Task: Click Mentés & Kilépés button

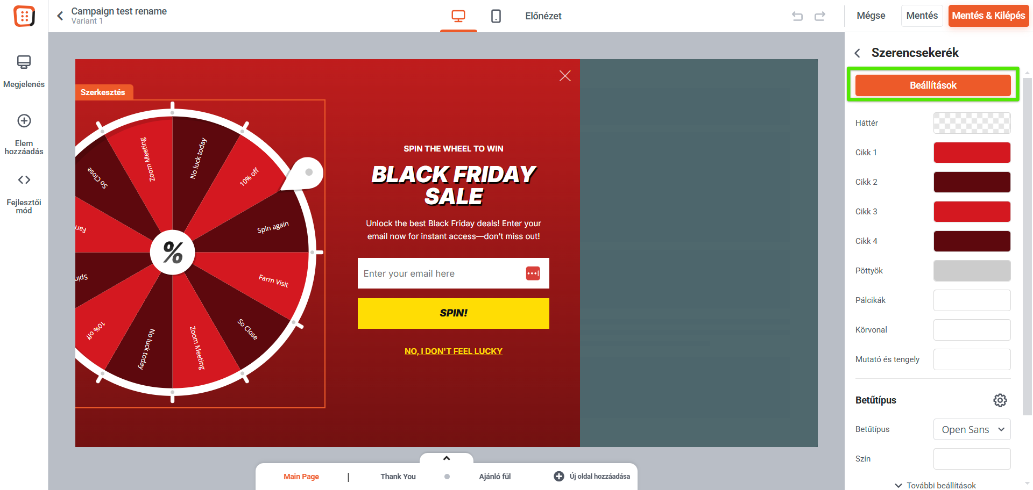Action: 988,16
